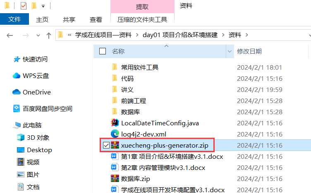Select the 百度网盘同步空间 sidebar icon

coord(17,108)
